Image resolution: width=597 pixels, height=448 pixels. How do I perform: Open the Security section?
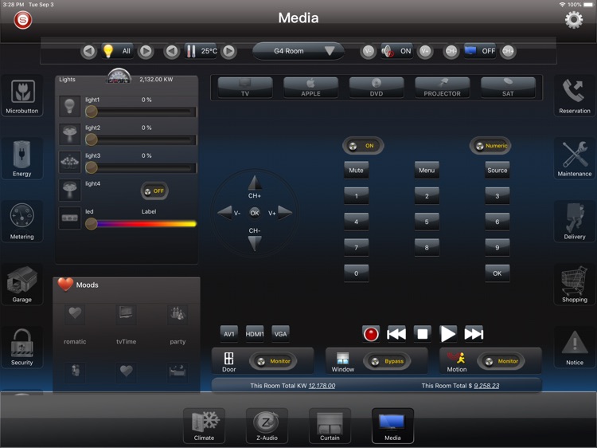pyautogui.click(x=22, y=347)
